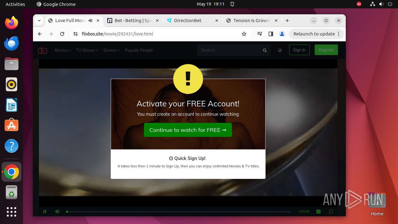Image resolution: width=398 pixels, height=224 pixels.
Task: Close the Bet - Betting tab
Action: (157, 21)
